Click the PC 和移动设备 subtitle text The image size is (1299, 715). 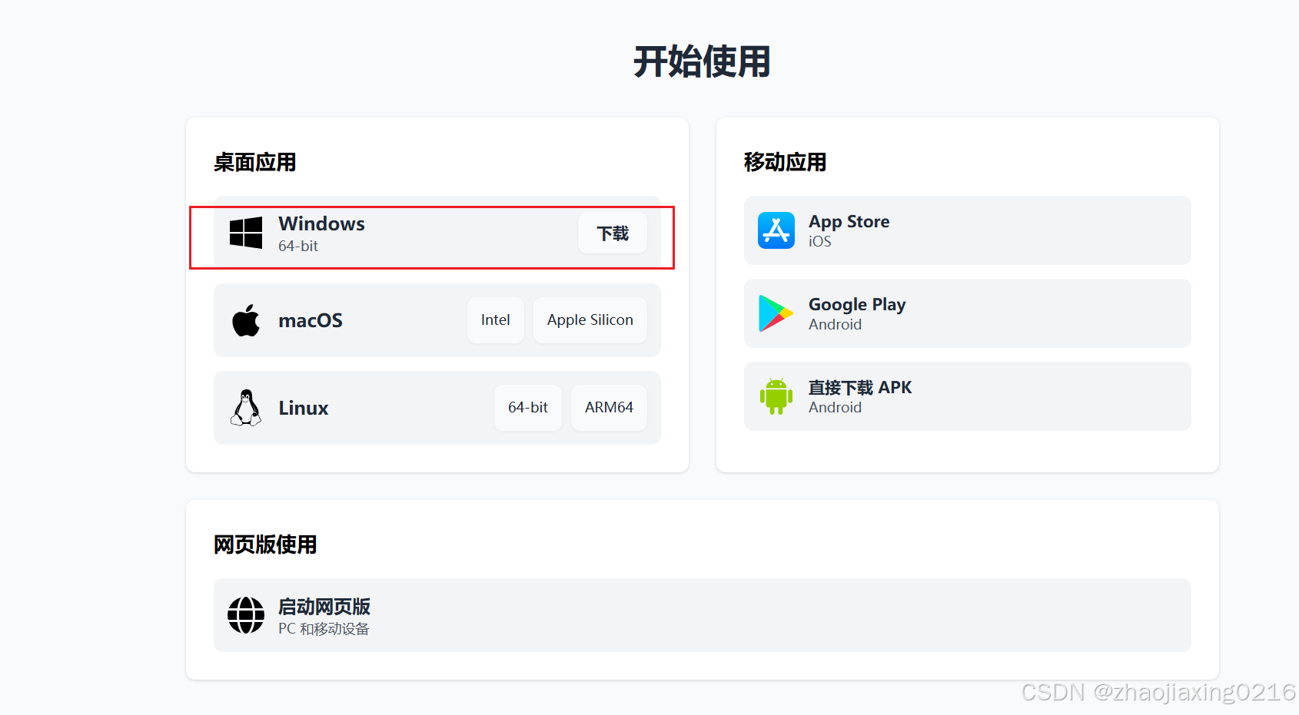[324, 629]
